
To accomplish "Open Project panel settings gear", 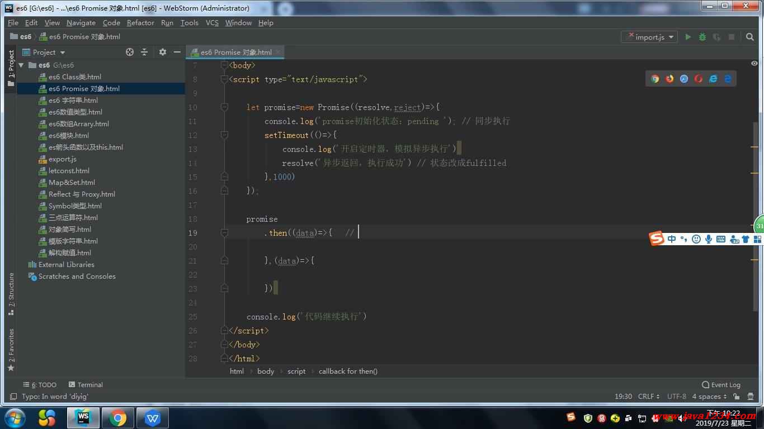I will click(x=163, y=52).
